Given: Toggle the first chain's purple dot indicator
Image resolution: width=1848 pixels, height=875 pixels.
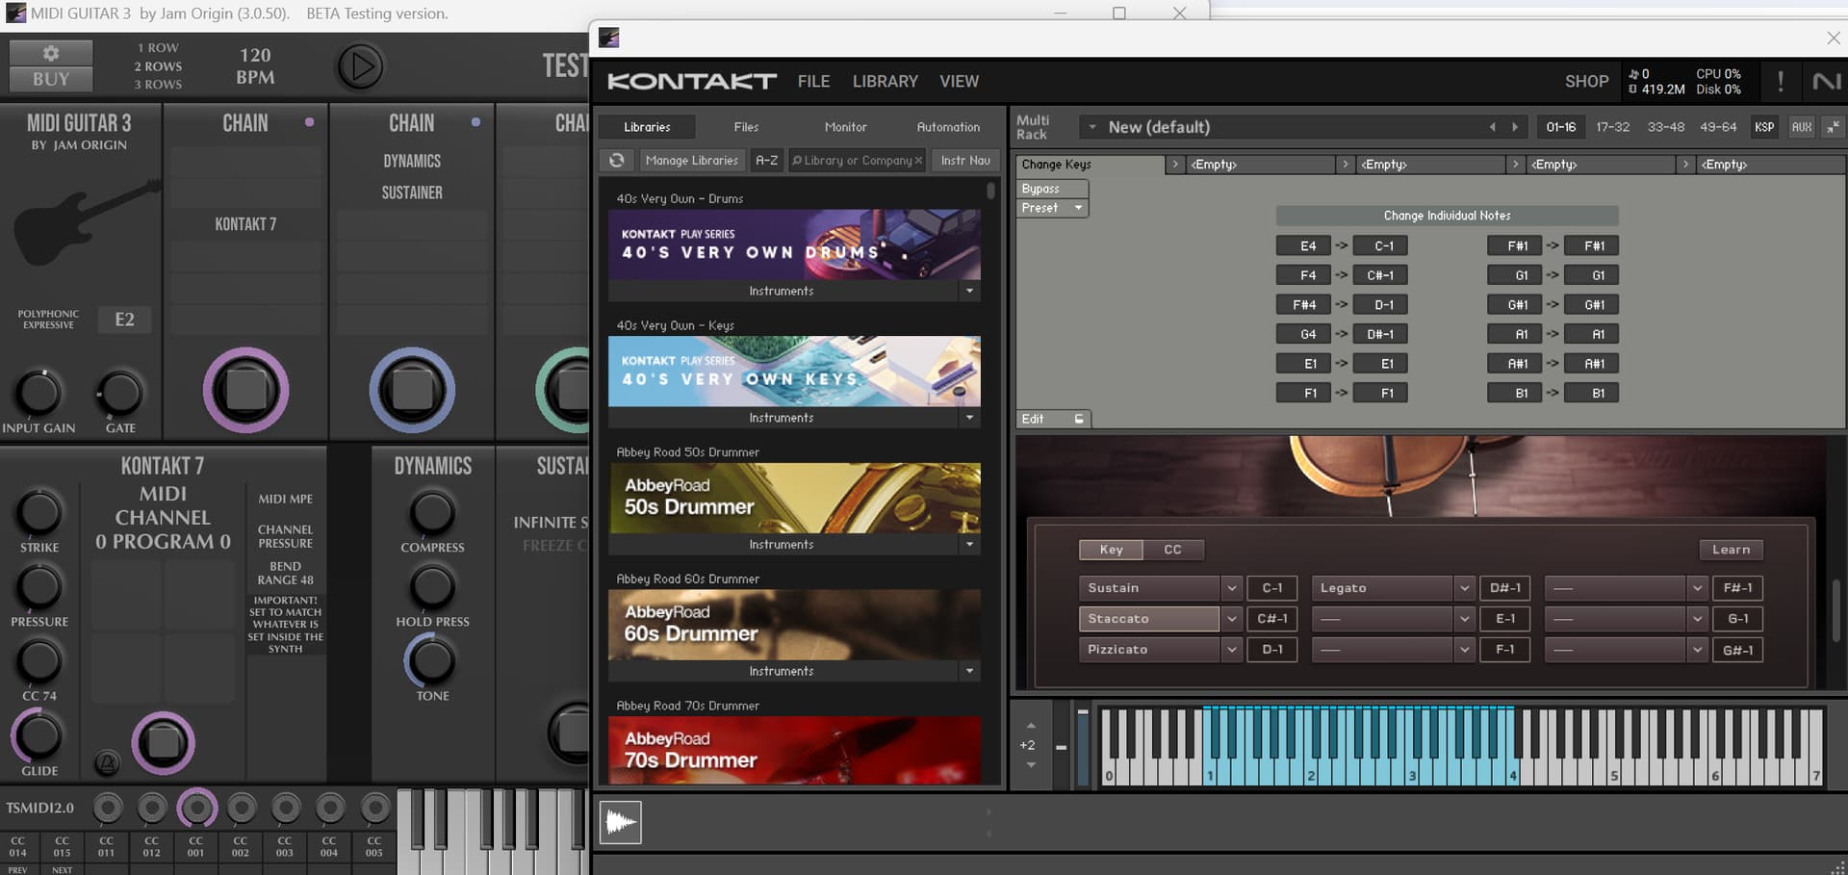Looking at the screenshot, I should [309, 122].
